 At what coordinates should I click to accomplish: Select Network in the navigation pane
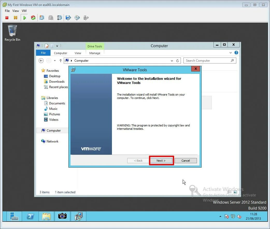tap(50, 141)
